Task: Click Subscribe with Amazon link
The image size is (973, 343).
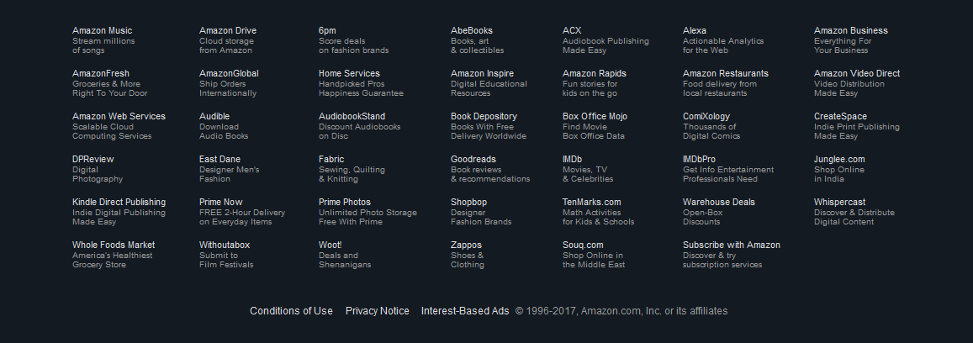Action: tap(731, 245)
